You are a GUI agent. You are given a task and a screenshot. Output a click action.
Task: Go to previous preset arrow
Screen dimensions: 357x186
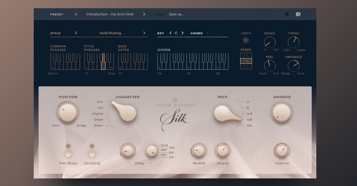tap(76, 14)
